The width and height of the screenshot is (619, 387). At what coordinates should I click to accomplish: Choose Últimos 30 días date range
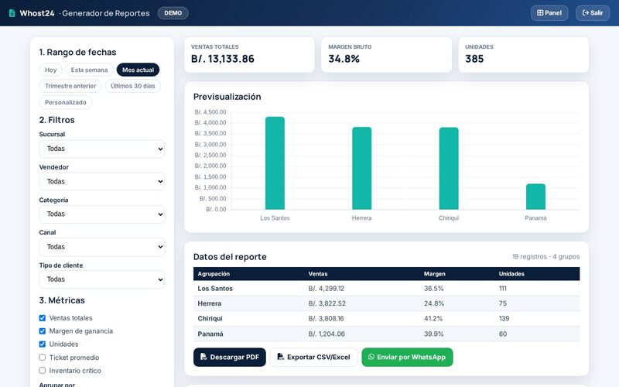pyautogui.click(x=132, y=86)
